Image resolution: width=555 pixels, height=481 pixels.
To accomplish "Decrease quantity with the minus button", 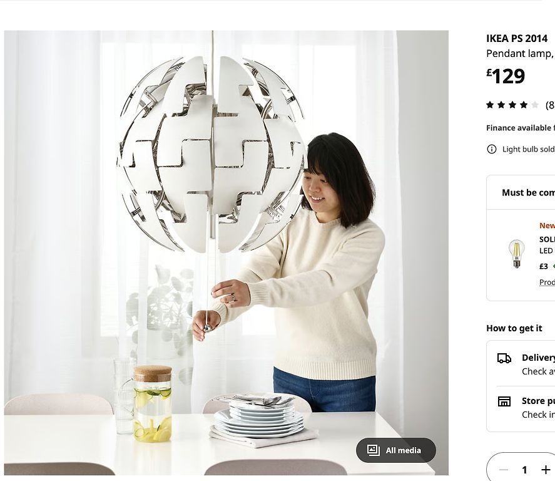I will point(503,470).
